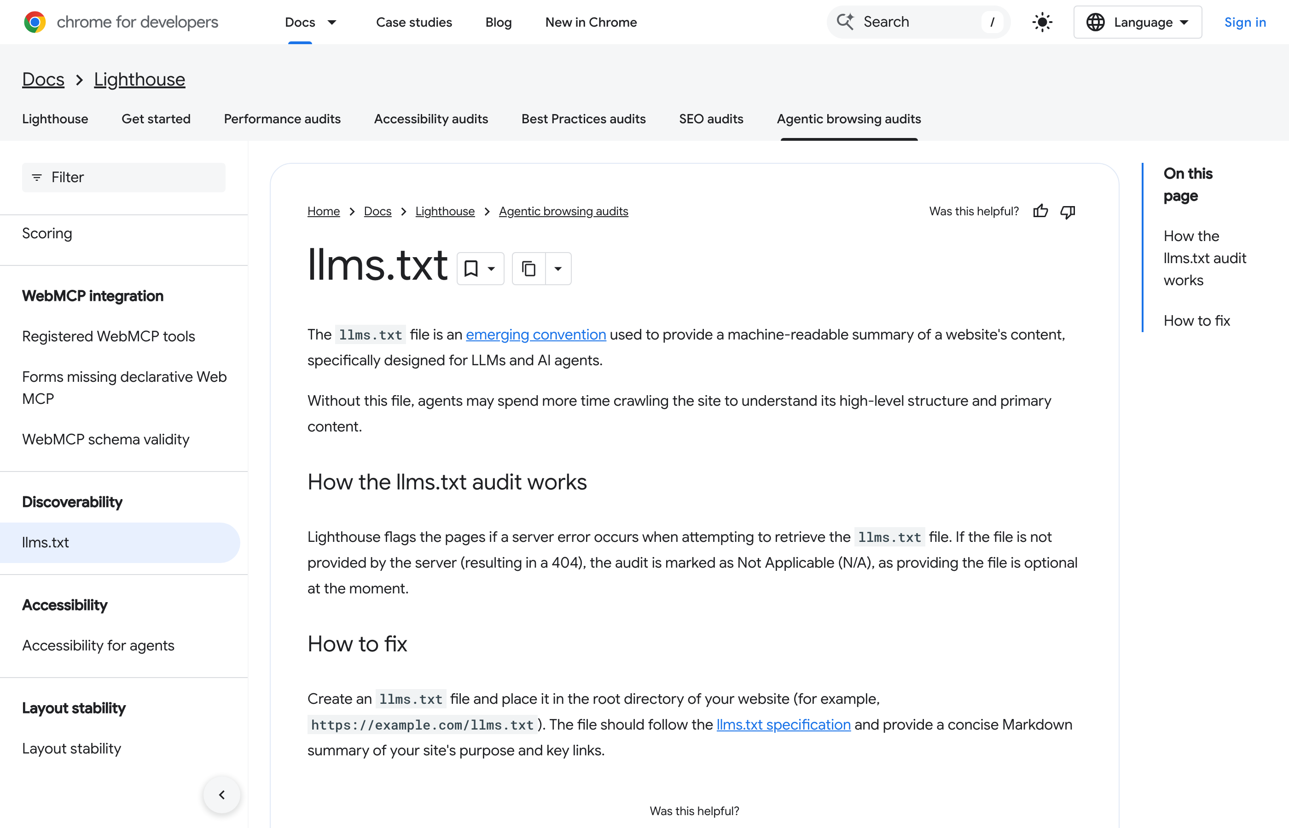Focus the Search field
The height and width of the screenshot is (828, 1289).
click(918, 22)
